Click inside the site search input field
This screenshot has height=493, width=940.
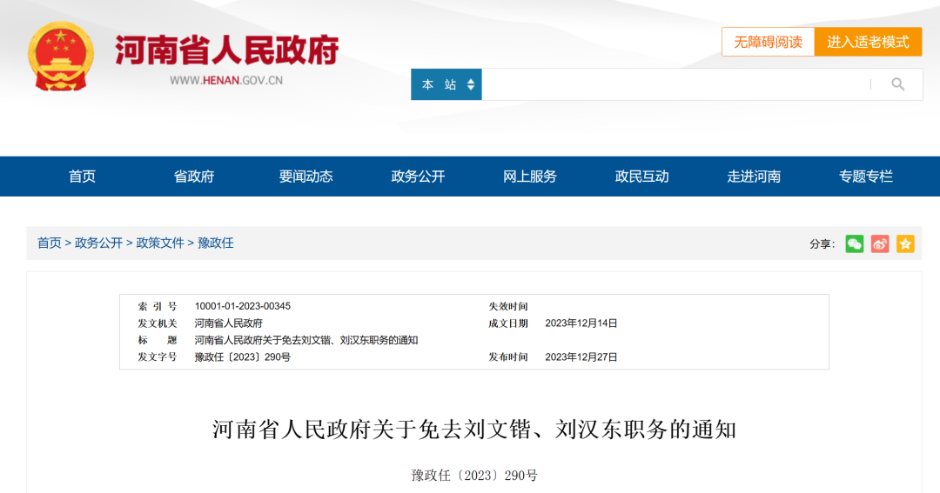coord(675,84)
